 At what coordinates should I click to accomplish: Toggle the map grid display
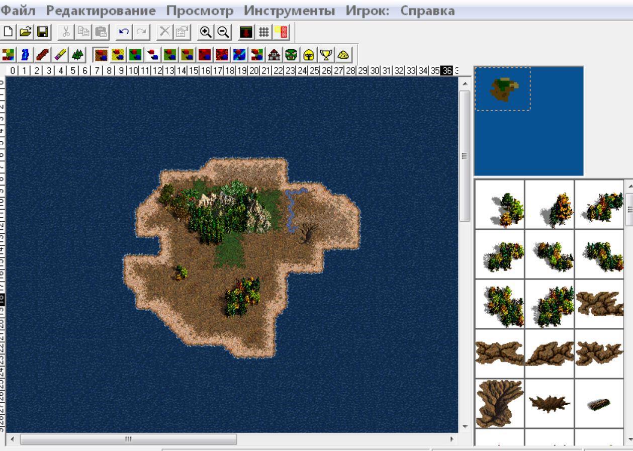(x=264, y=32)
